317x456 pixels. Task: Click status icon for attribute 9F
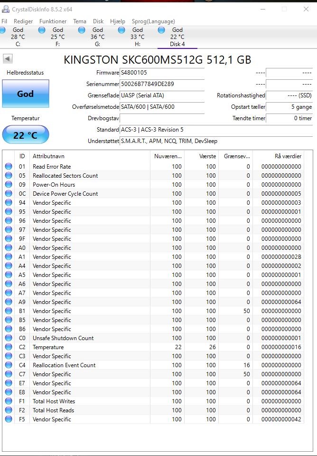click(x=9, y=238)
